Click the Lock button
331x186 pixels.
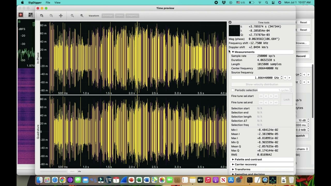pos(287,99)
